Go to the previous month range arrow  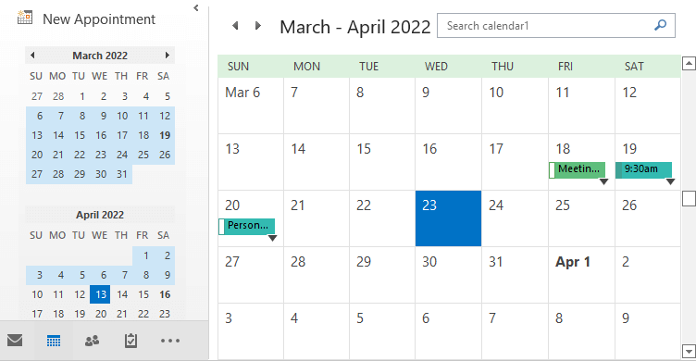point(236,26)
